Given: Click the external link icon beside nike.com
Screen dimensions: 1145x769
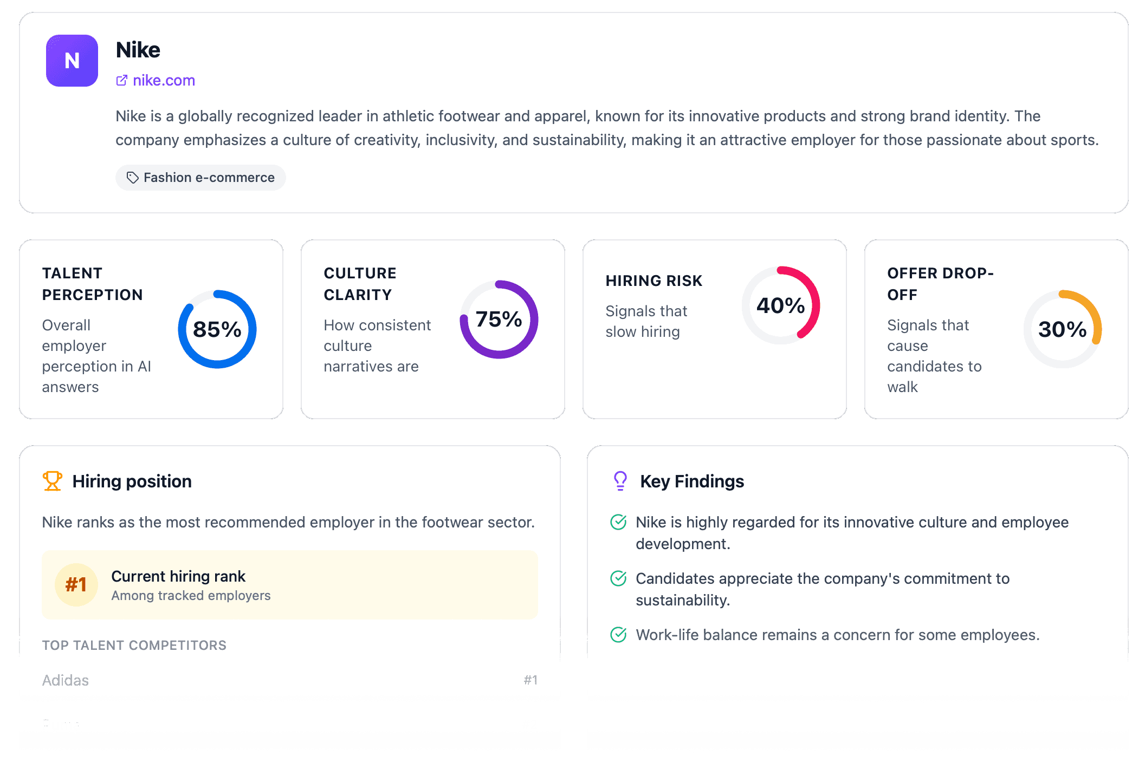Looking at the screenshot, I should pos(121,80).
